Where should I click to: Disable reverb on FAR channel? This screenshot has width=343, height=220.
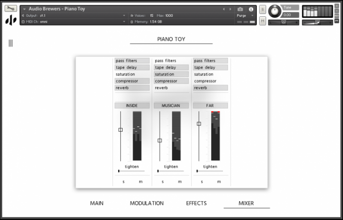pos(210,88)
